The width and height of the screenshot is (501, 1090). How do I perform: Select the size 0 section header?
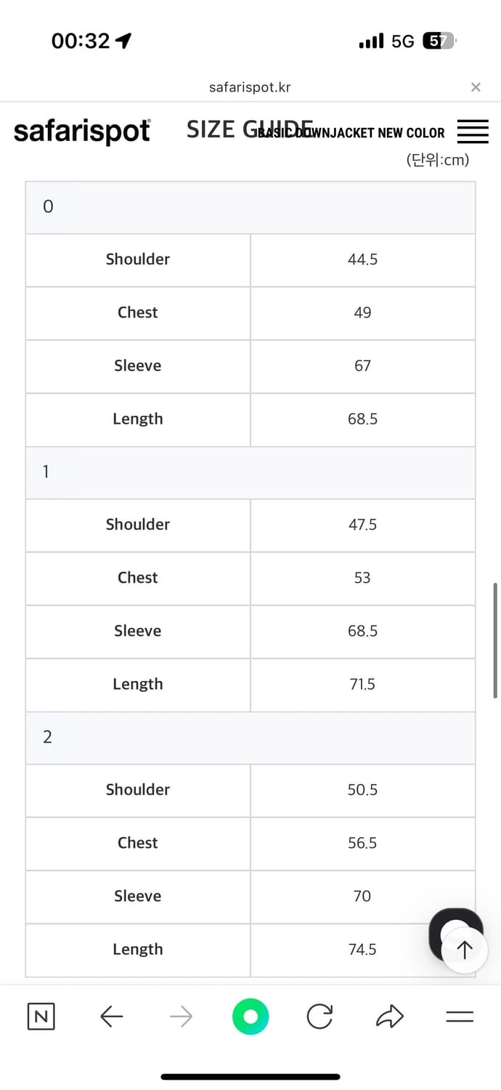click(x=250, y=207)
